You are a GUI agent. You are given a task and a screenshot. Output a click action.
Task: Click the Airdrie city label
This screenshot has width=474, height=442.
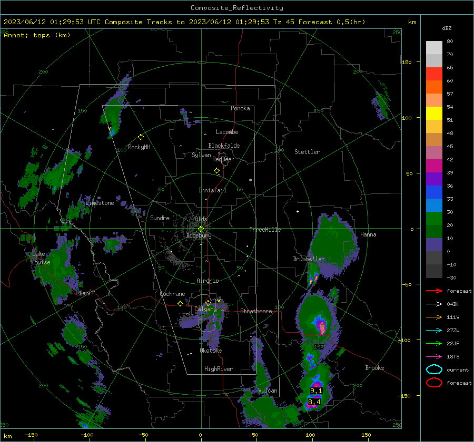(208, 281)
